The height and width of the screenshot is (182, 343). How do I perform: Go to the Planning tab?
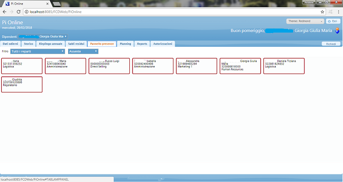click(125, 44)
